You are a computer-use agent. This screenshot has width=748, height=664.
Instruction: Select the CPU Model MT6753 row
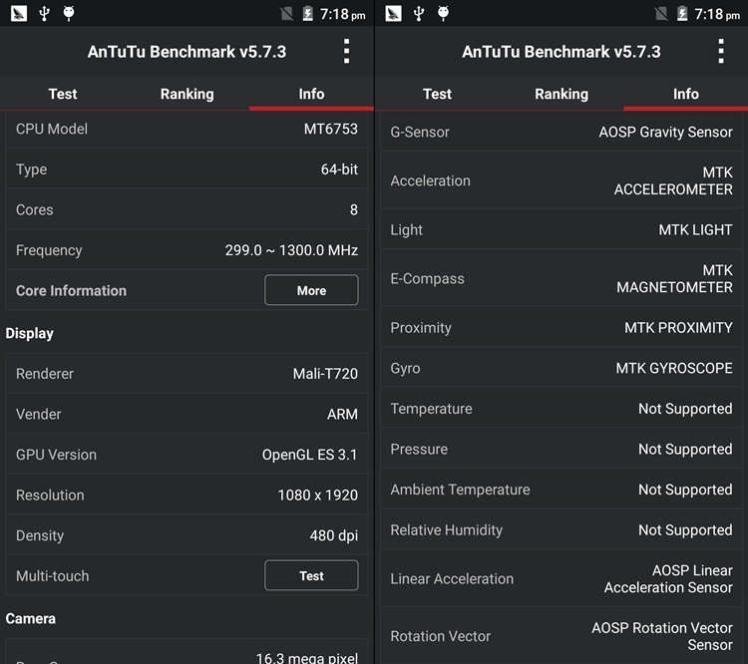point(187,129)
